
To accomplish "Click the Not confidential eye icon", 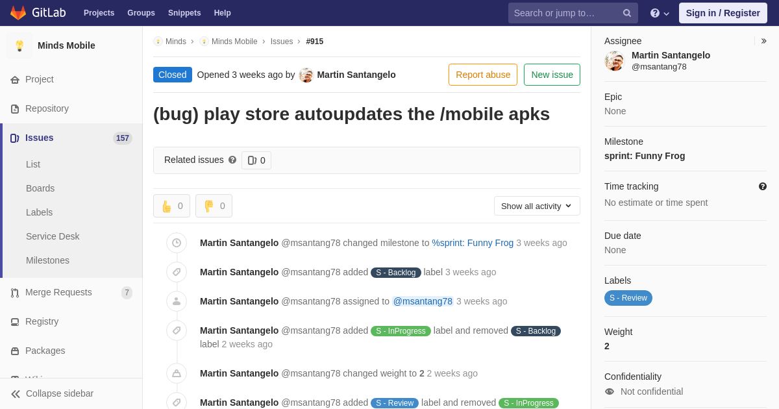I will coord(610,391).
